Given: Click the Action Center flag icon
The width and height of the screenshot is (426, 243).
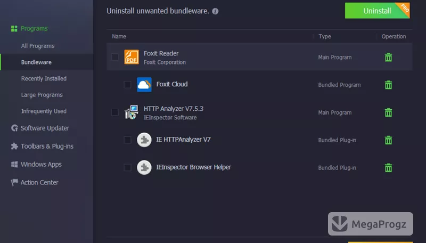Looking at the screenshot, I should click(x=14, y=182).
